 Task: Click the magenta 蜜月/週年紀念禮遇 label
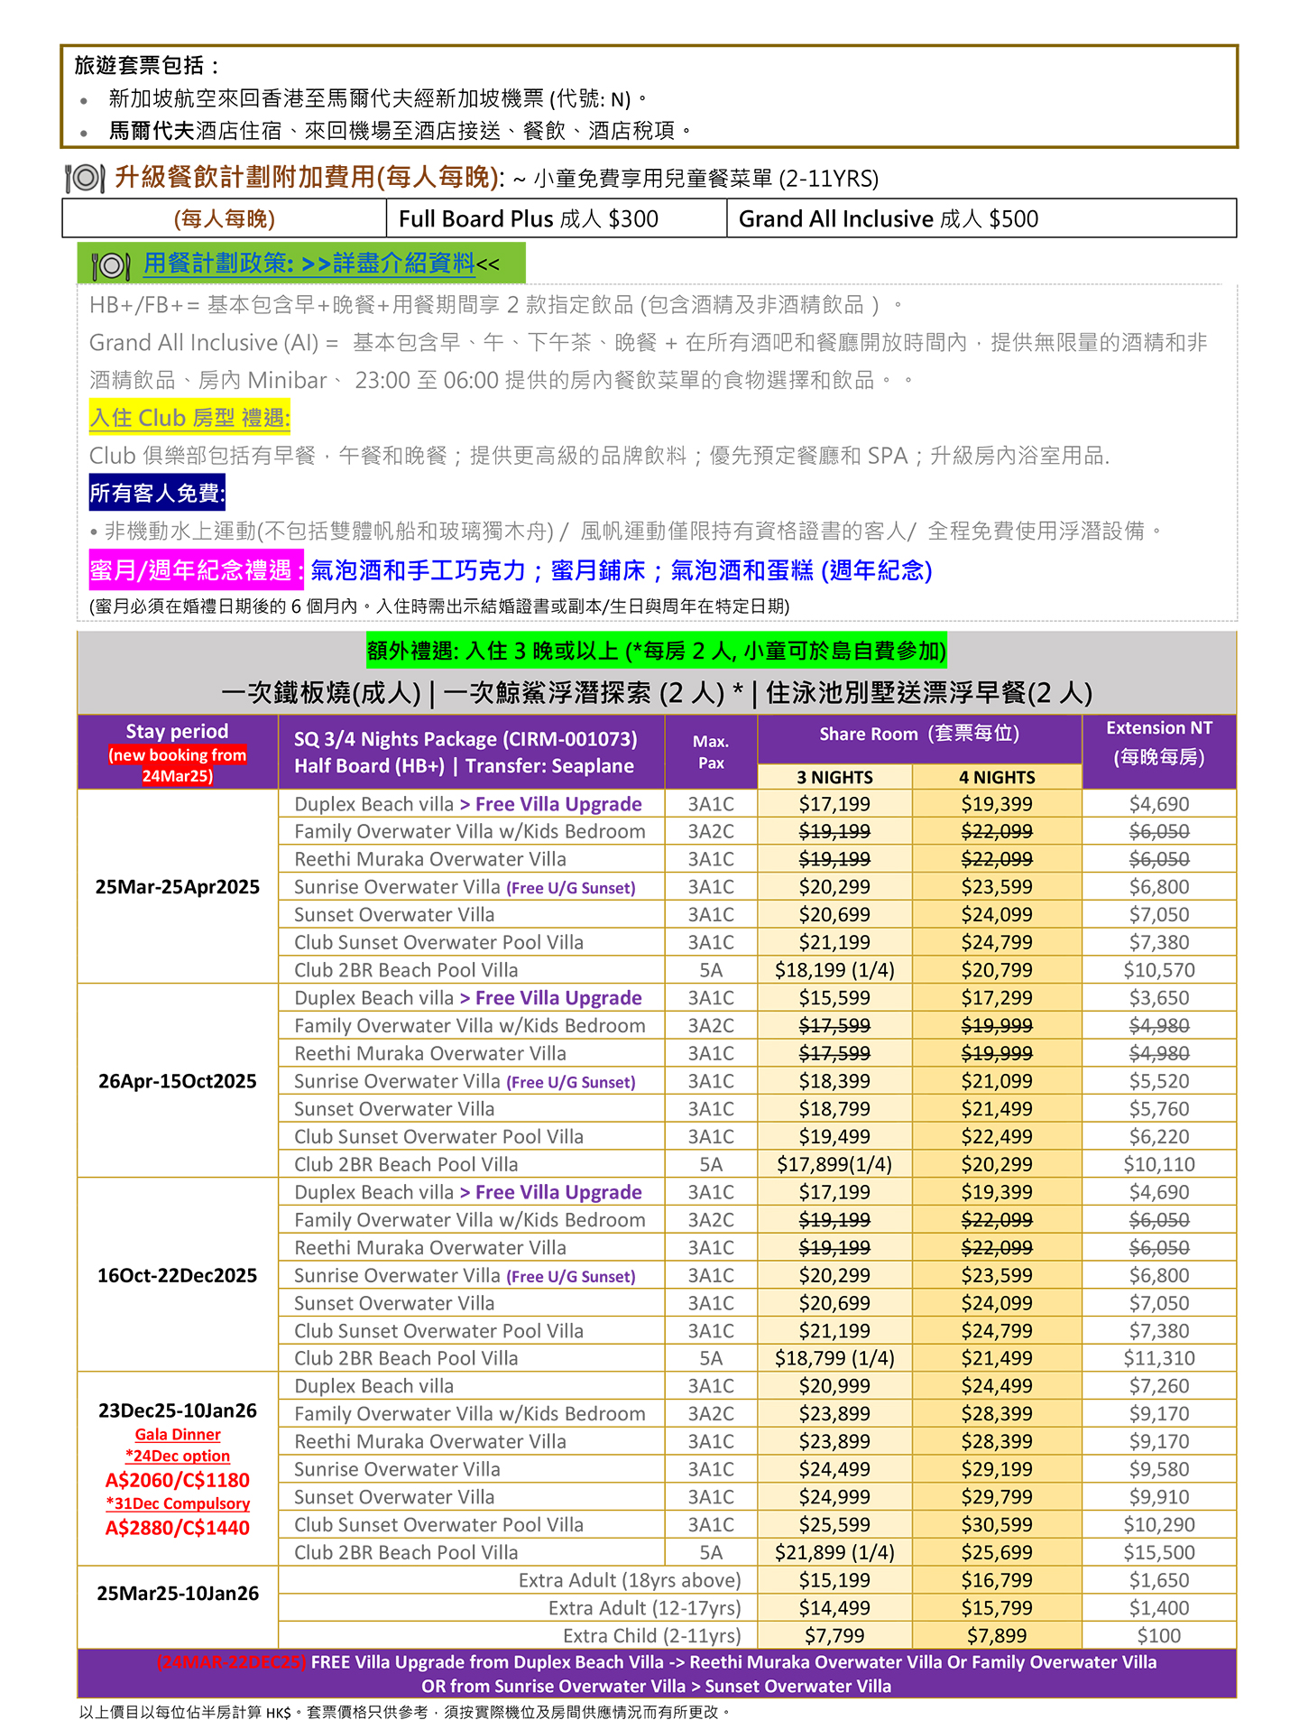click(x=197, y=570)
